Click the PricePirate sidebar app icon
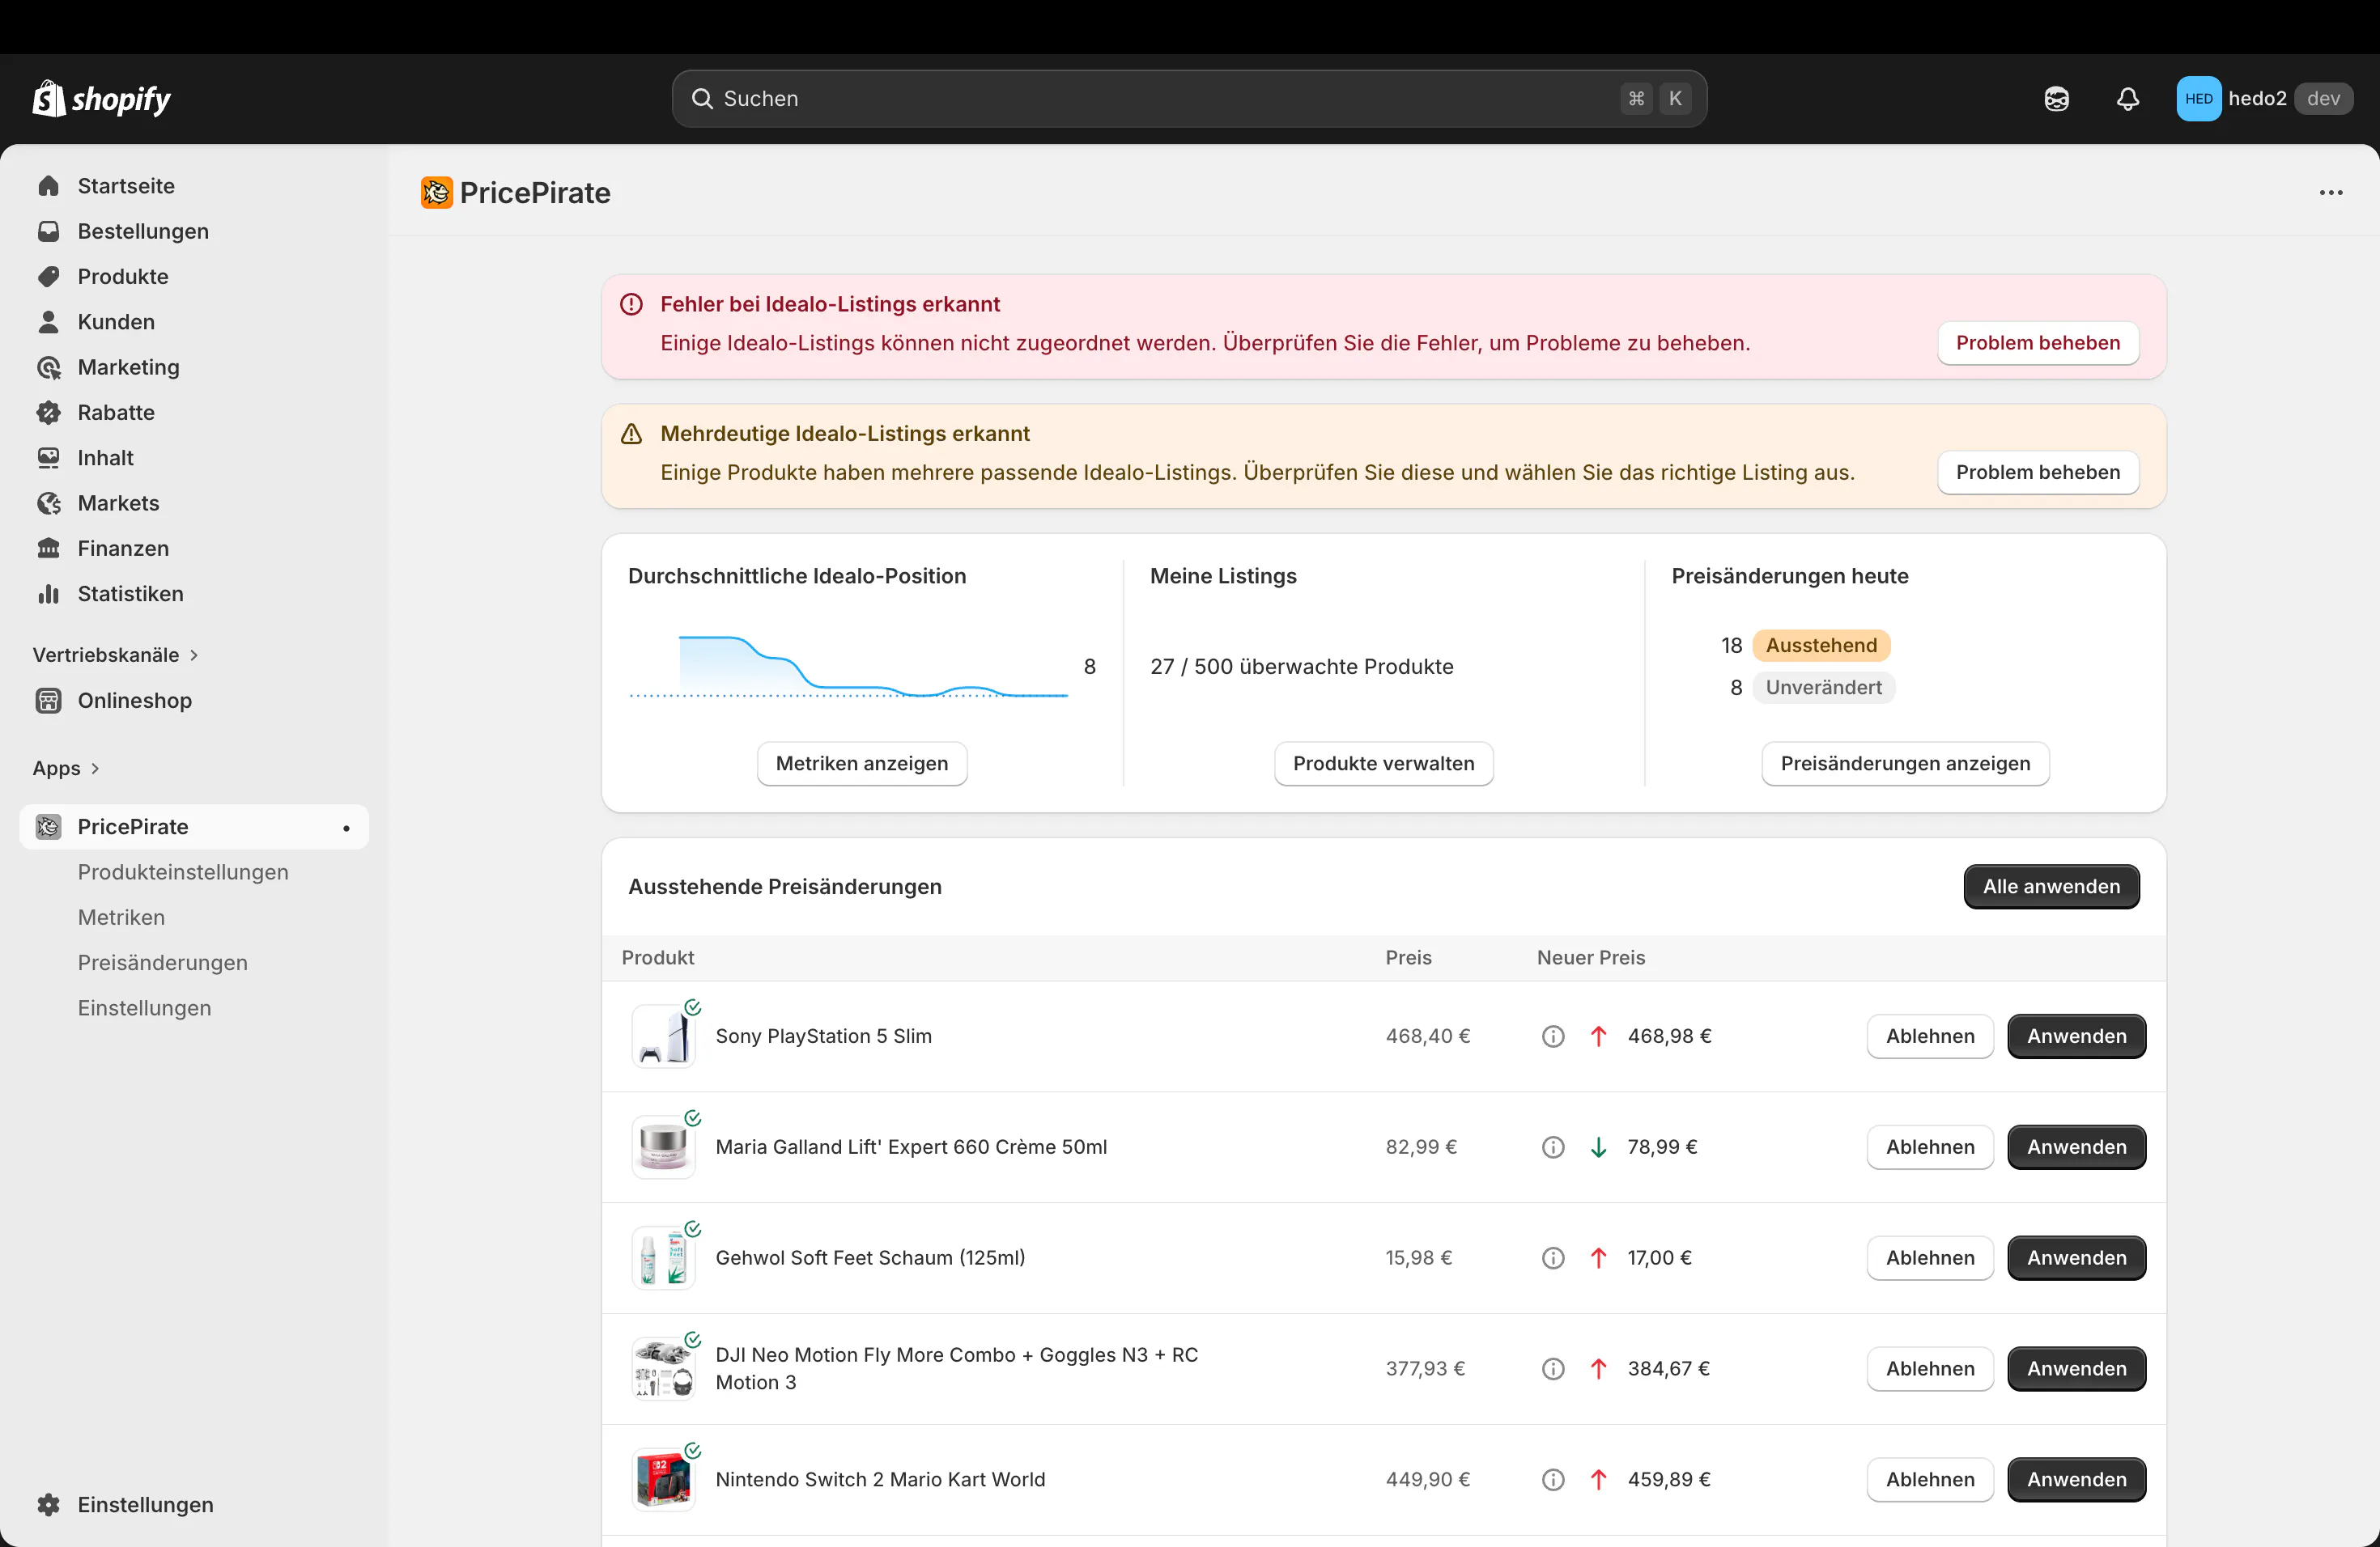Viewport: 2380px width, 1547px height. tap(48, 826)
